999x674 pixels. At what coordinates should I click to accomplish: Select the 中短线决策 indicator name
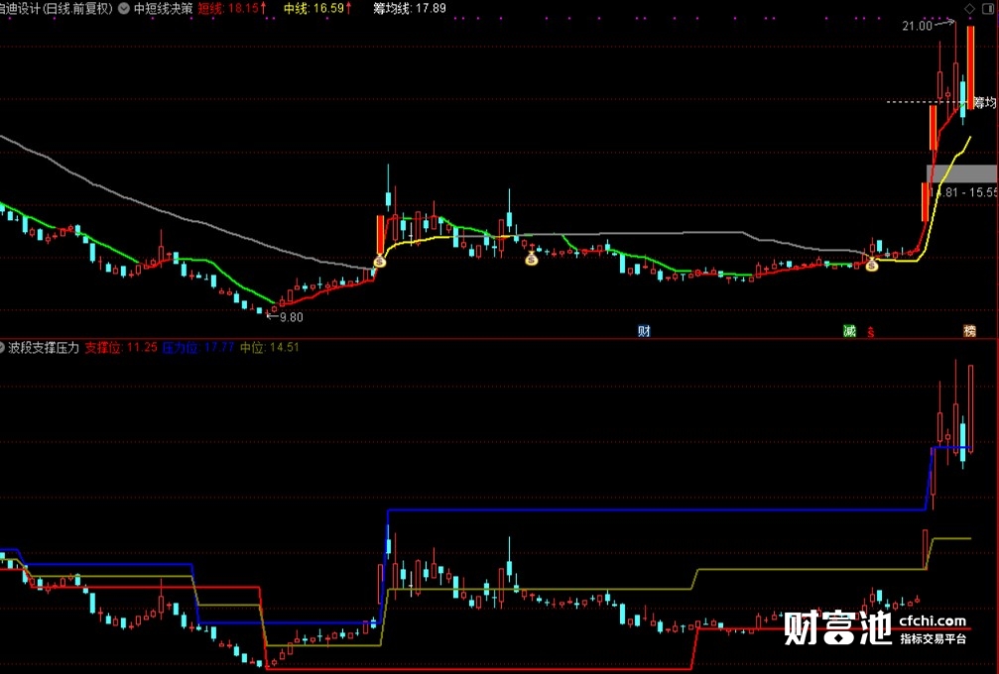[163, 9]
